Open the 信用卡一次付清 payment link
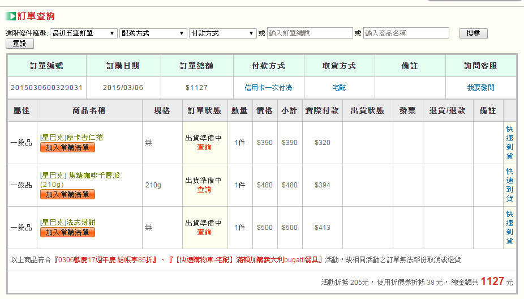This screenshot has width=524, height=299. [268, 88]
